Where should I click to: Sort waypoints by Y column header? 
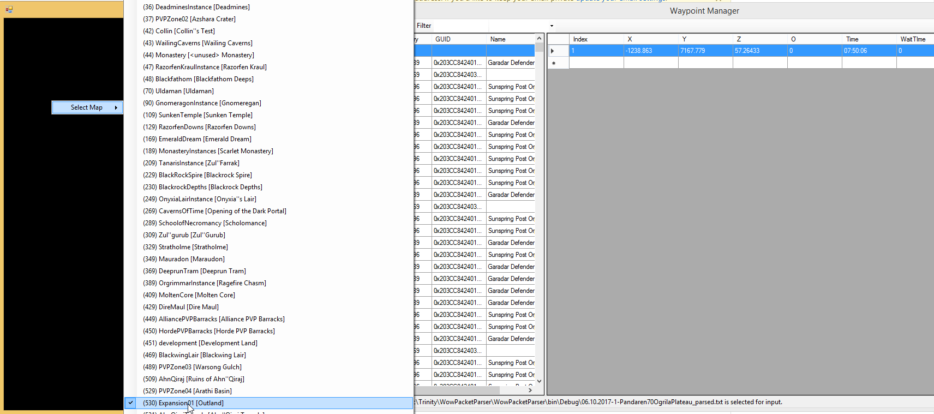pyautogui.click(x=705, y=39)
